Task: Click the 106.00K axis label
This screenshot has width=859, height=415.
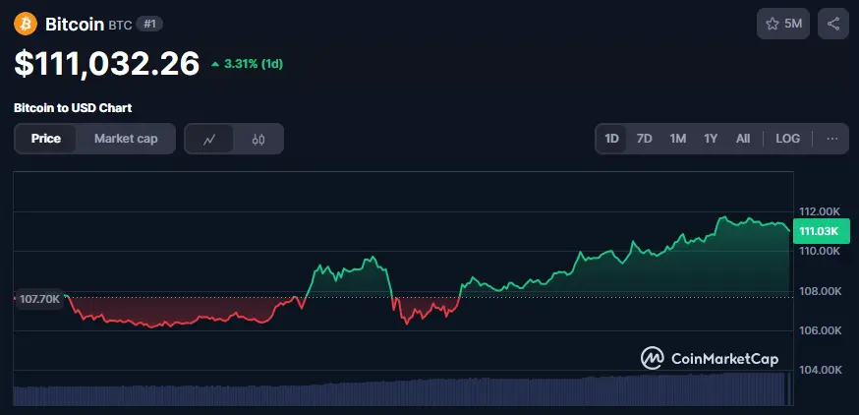Action: [x=819, y=330]
